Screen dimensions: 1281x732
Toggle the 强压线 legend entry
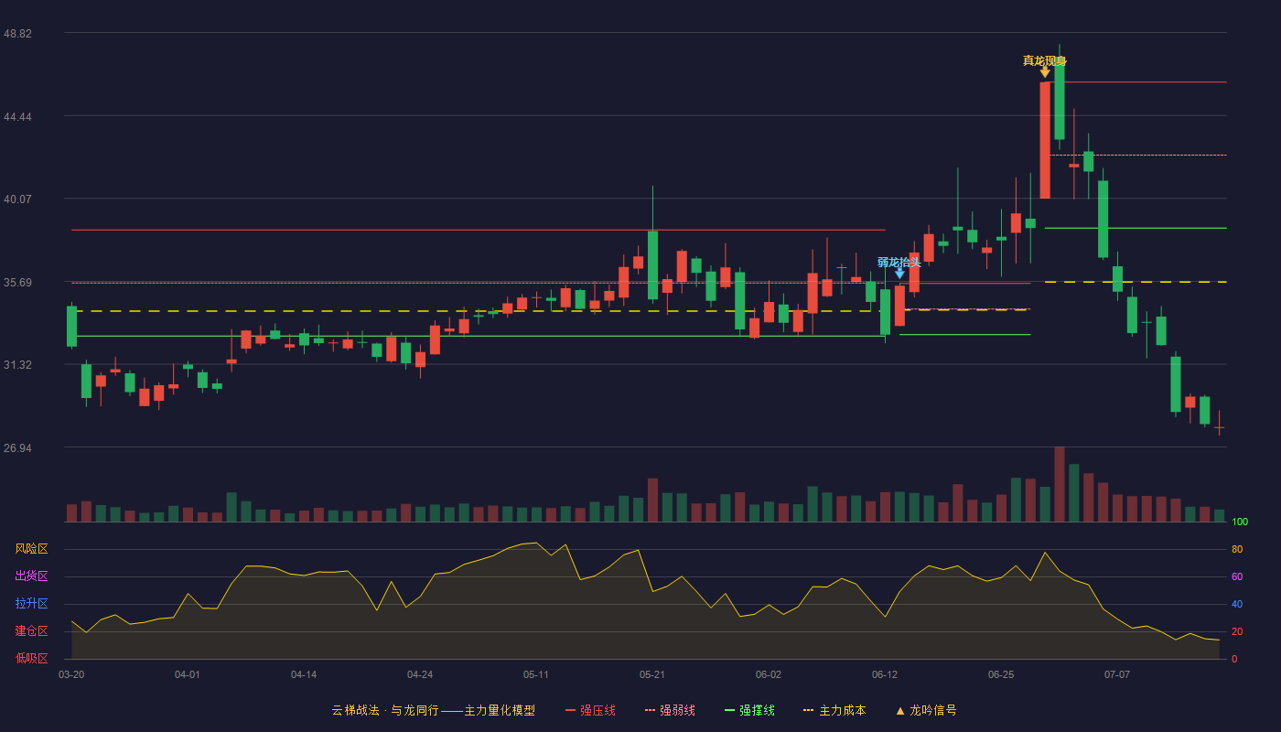(x=590, y=710)
